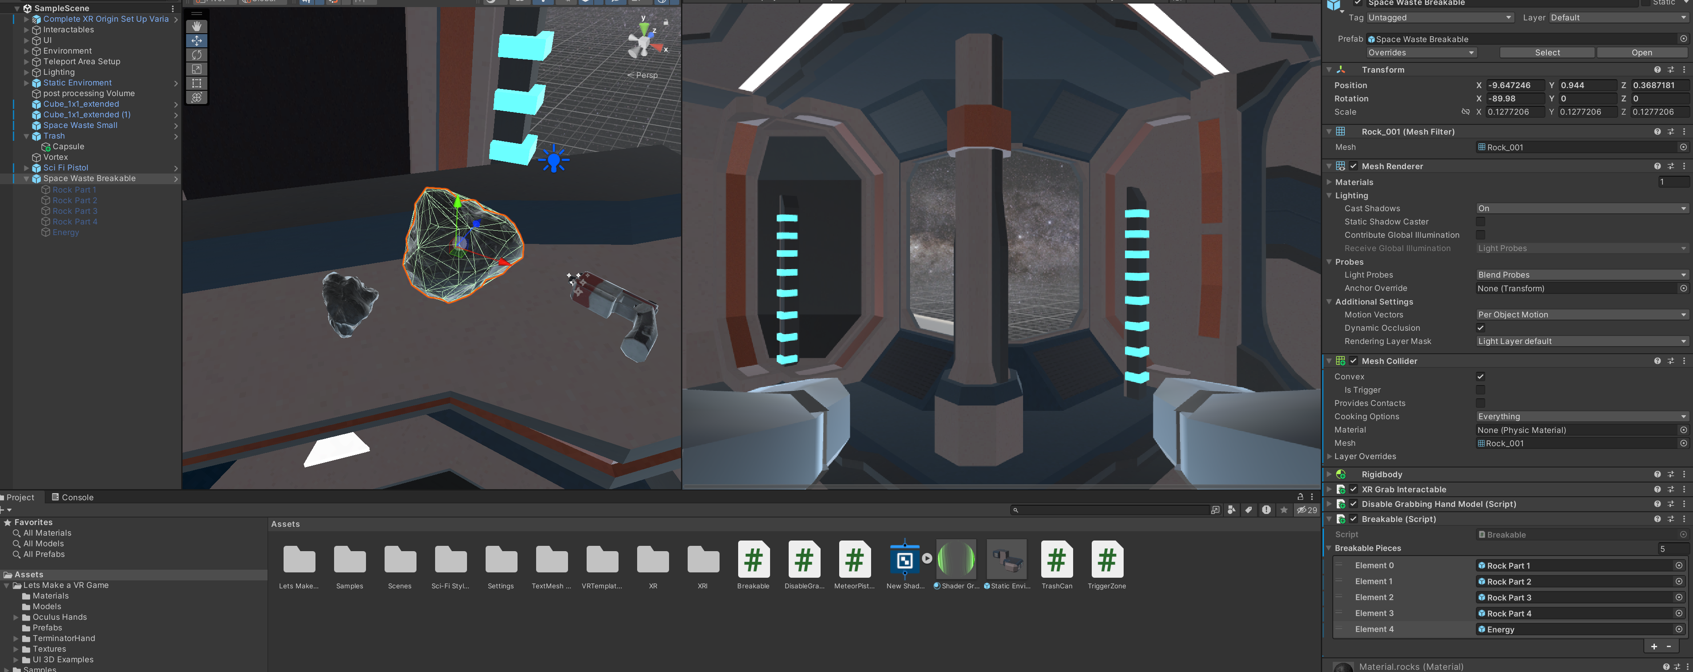Select the Rect tool in scene toolbar
Screen dimensions: 1693x672
pyautogui.click(x=197, y=83)
